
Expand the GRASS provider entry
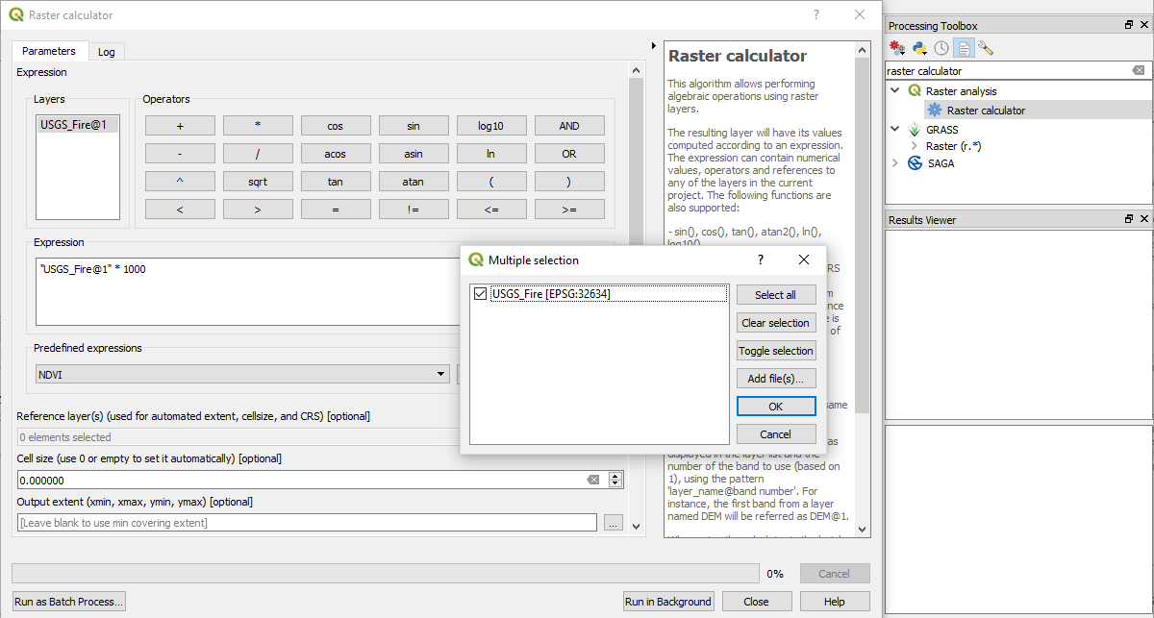[894, 129]
